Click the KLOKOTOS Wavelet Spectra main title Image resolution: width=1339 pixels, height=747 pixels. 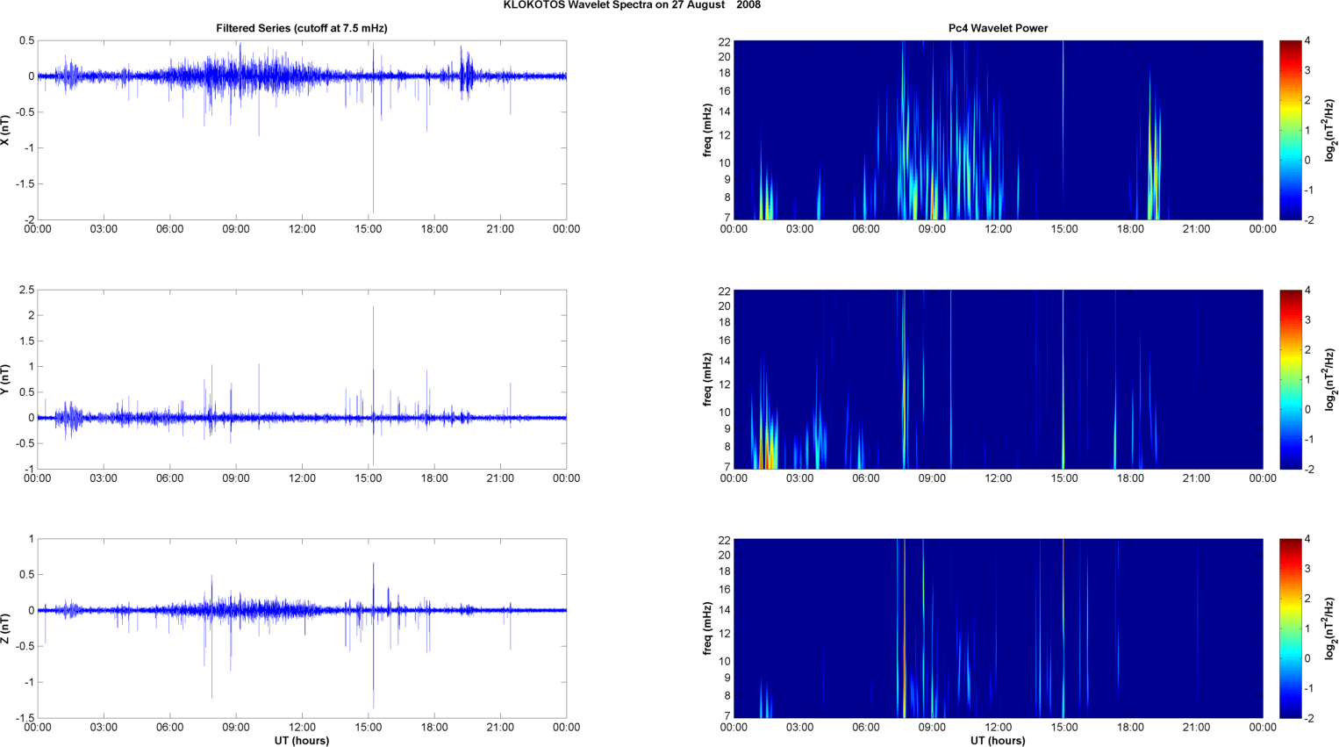[632, 5]
